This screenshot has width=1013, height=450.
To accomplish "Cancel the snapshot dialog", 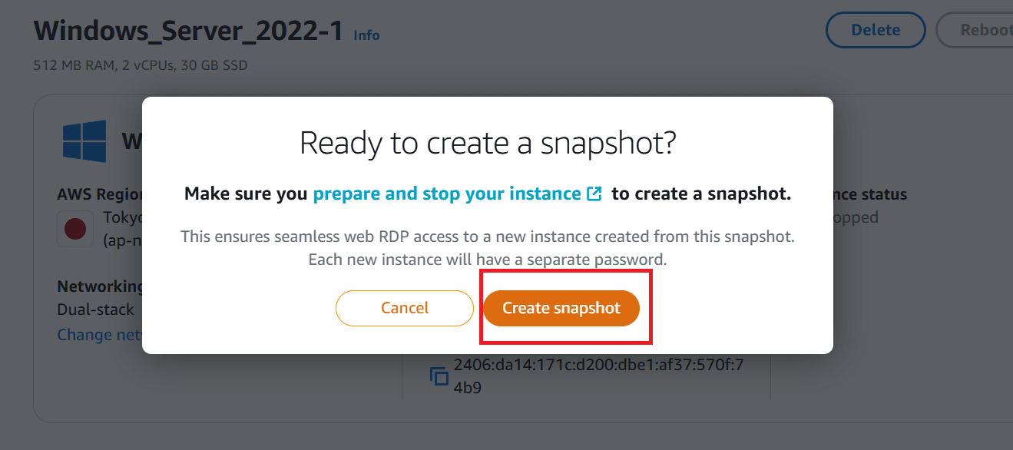I will (405, 308).
